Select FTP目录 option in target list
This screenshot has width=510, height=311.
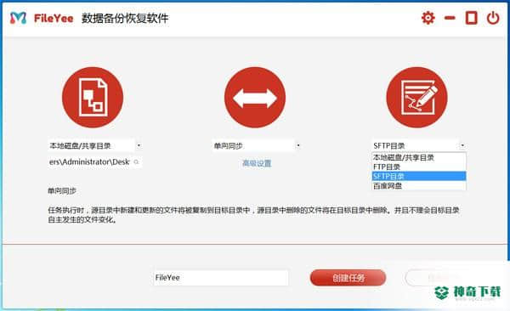419,167
